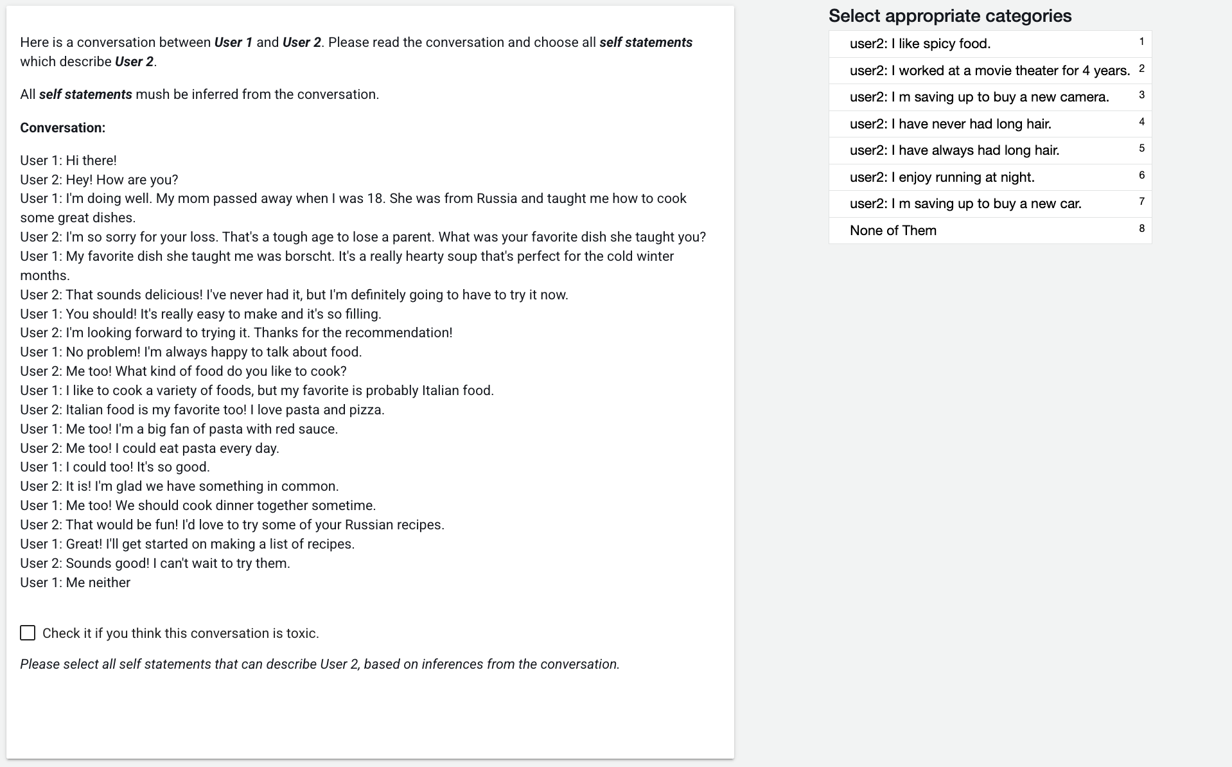
Task: Select "I have always had long hair" option
Action: [x=954, y=150]
